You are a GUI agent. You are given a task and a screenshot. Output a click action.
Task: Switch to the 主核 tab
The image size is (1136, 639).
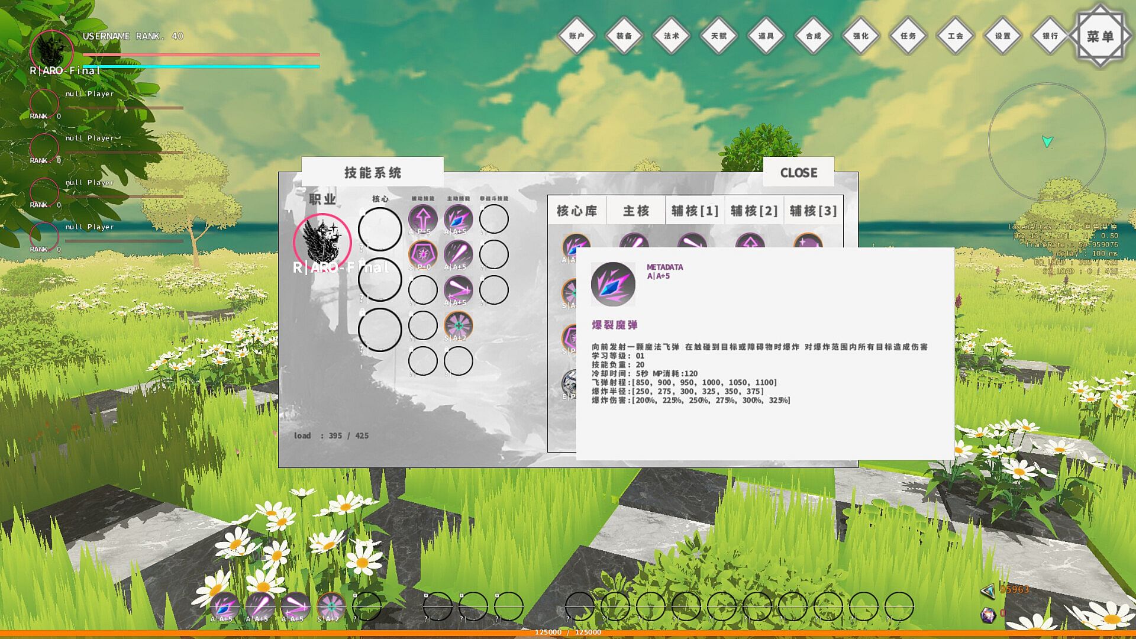click(x=636, y=211)
